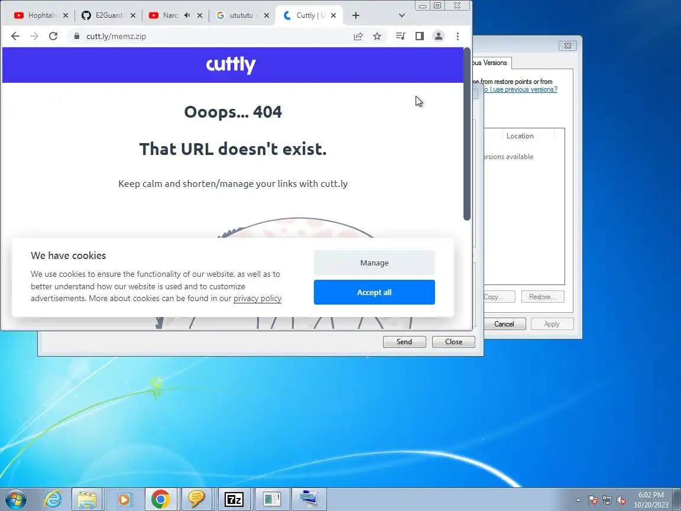The height and width of the screenshot is (511, 681).
Task: Click the padlock site info icon
Action: (77, 36)
